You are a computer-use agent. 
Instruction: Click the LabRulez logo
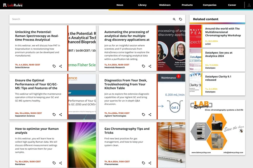[x=13, y=5]
